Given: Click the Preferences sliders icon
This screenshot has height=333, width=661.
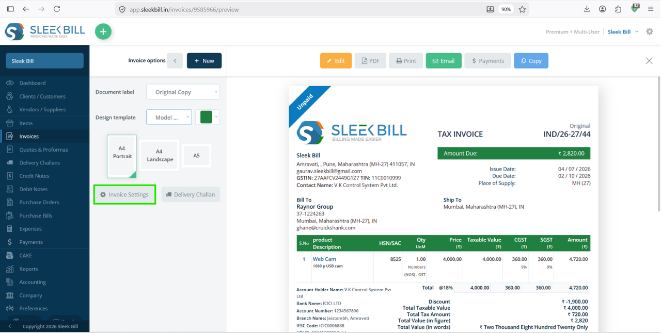Looking at the screenshot, I should point(10,308).
